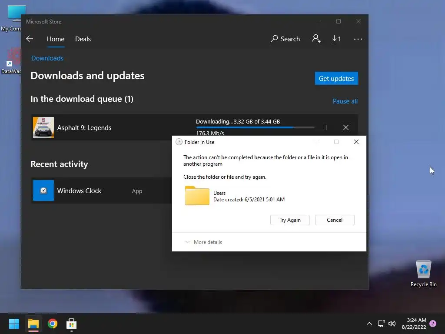
Task: Select the Asphalt 9: Legends title
Action: (x=84, y=128)
